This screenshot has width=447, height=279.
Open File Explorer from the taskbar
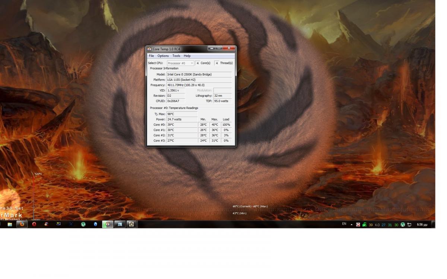pyautogui.click(x=10, y=224)
